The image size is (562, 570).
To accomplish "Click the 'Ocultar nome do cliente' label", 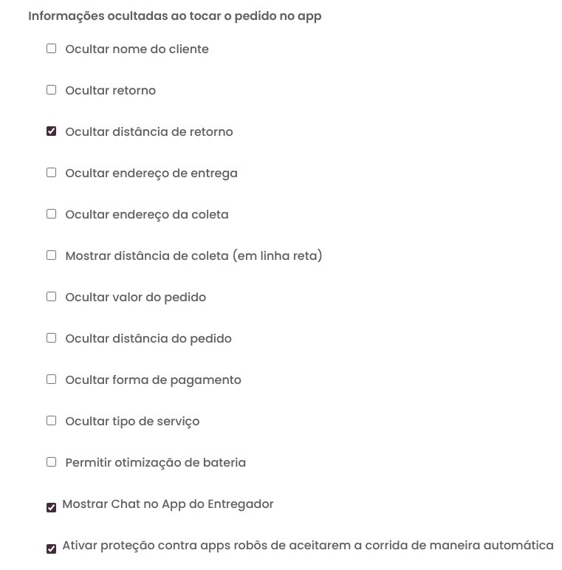I will pyautogui.click(x=137, y=49).
